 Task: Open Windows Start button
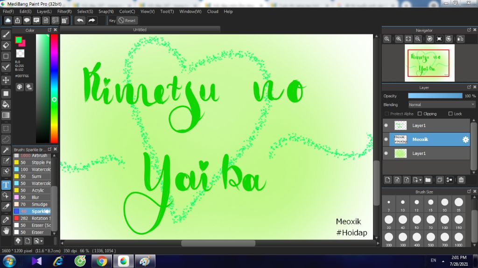9,261
